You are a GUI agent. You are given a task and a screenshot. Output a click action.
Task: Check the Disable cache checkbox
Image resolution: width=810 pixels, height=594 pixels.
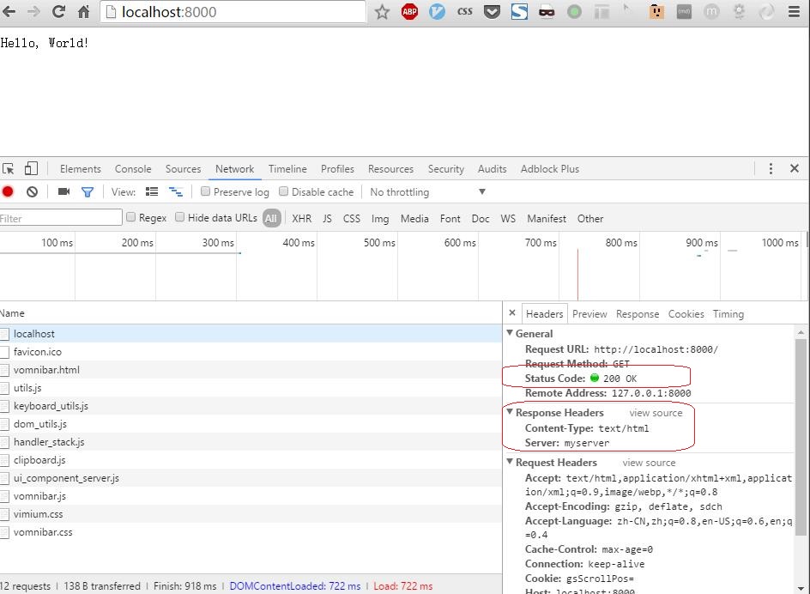[284, 192]
